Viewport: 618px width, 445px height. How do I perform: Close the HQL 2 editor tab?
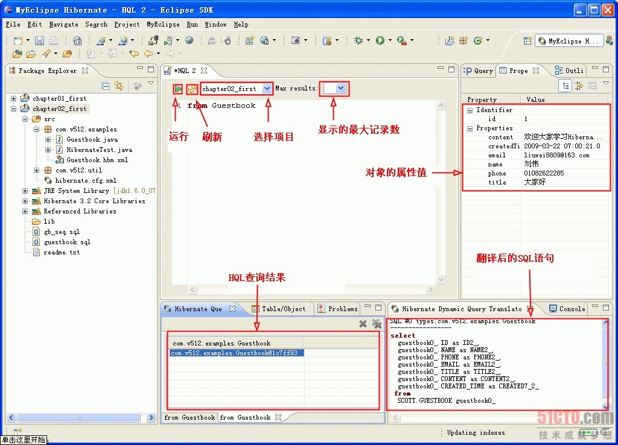pyautogui.click(x=204, y=71)
